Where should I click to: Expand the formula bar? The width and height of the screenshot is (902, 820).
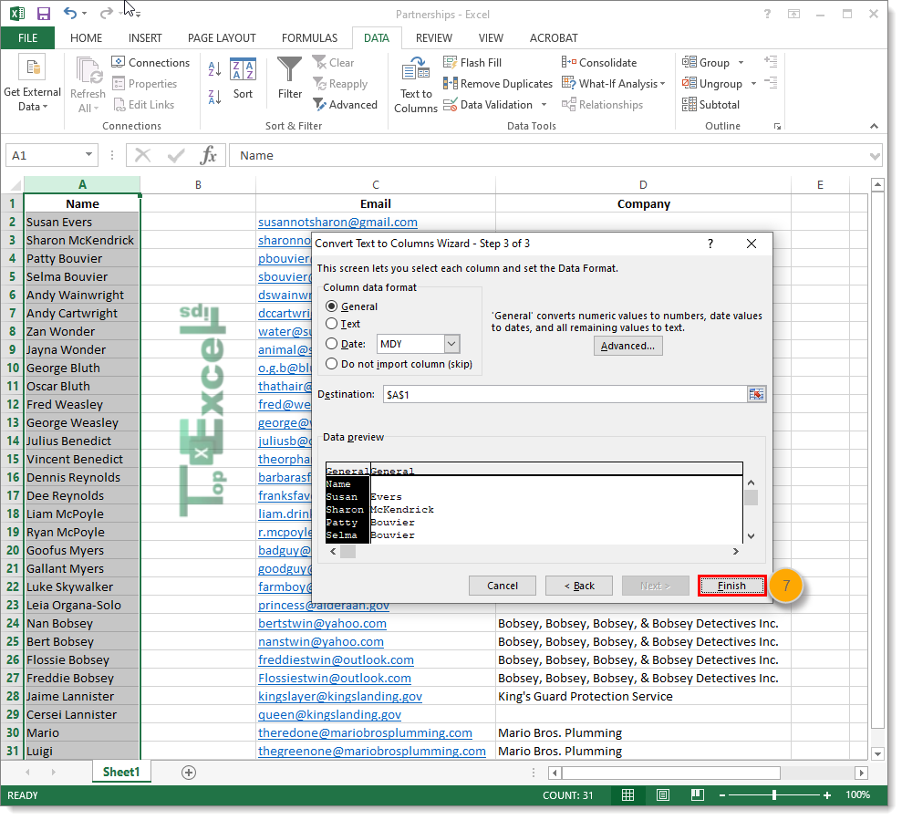(x=875, y=156)
